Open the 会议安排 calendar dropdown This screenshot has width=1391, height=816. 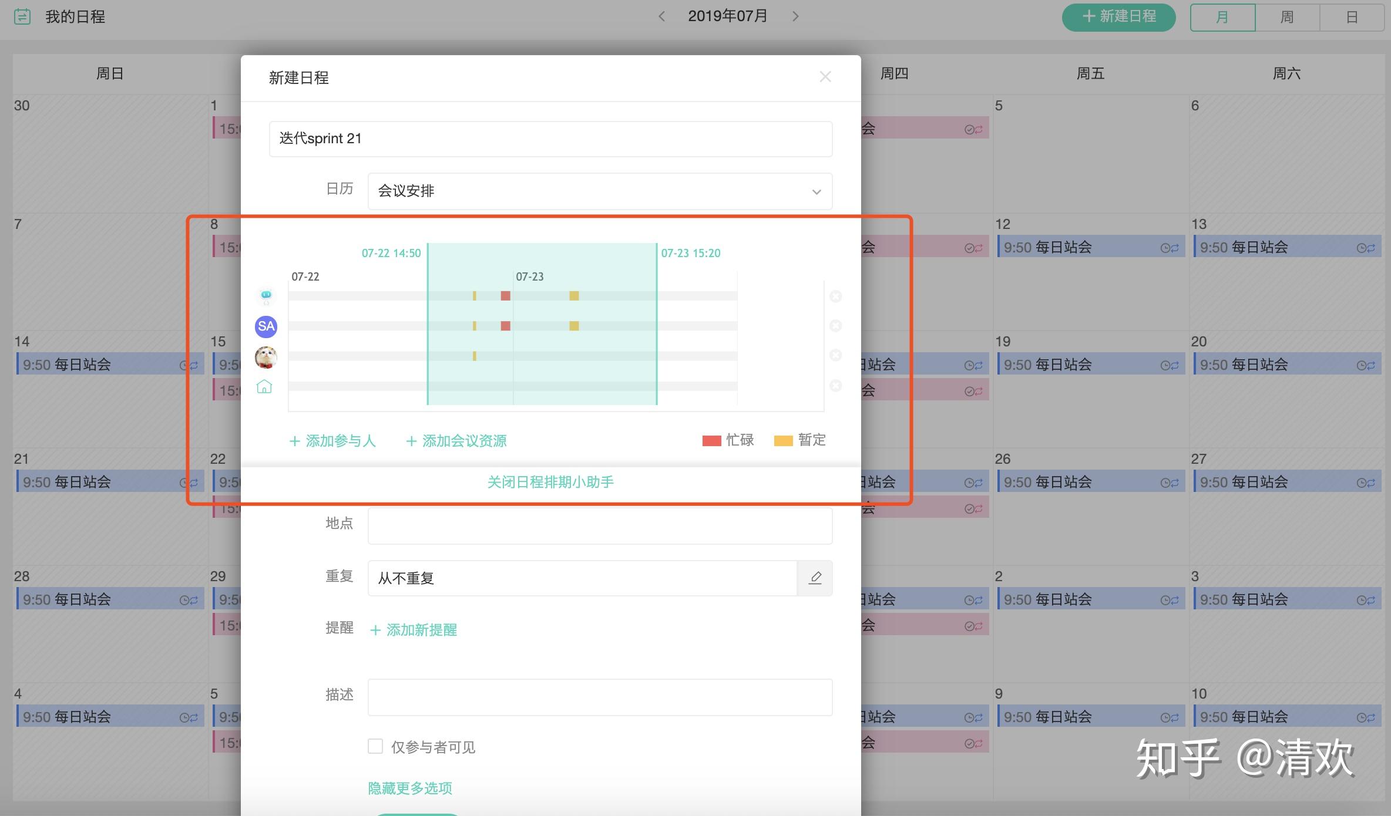(599, 191)
